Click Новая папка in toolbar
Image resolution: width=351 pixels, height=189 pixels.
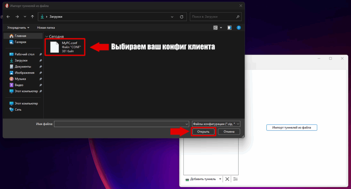(46, 27)
